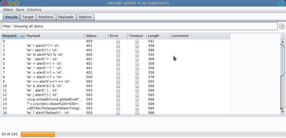Click status 400 of request 3
The height and width of the screenshot is (138, 286).
coord(89,55)
